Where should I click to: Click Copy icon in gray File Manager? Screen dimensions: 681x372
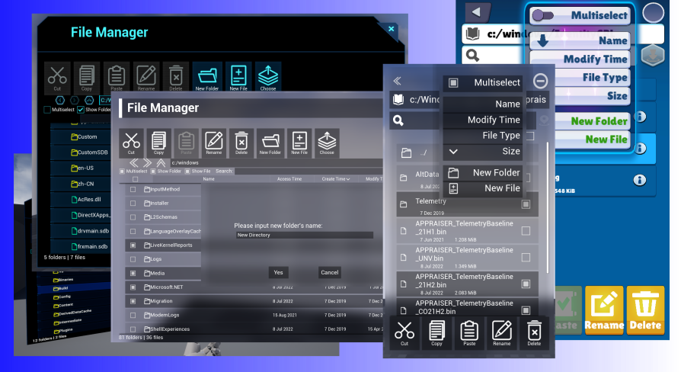[x=158, y=143]
